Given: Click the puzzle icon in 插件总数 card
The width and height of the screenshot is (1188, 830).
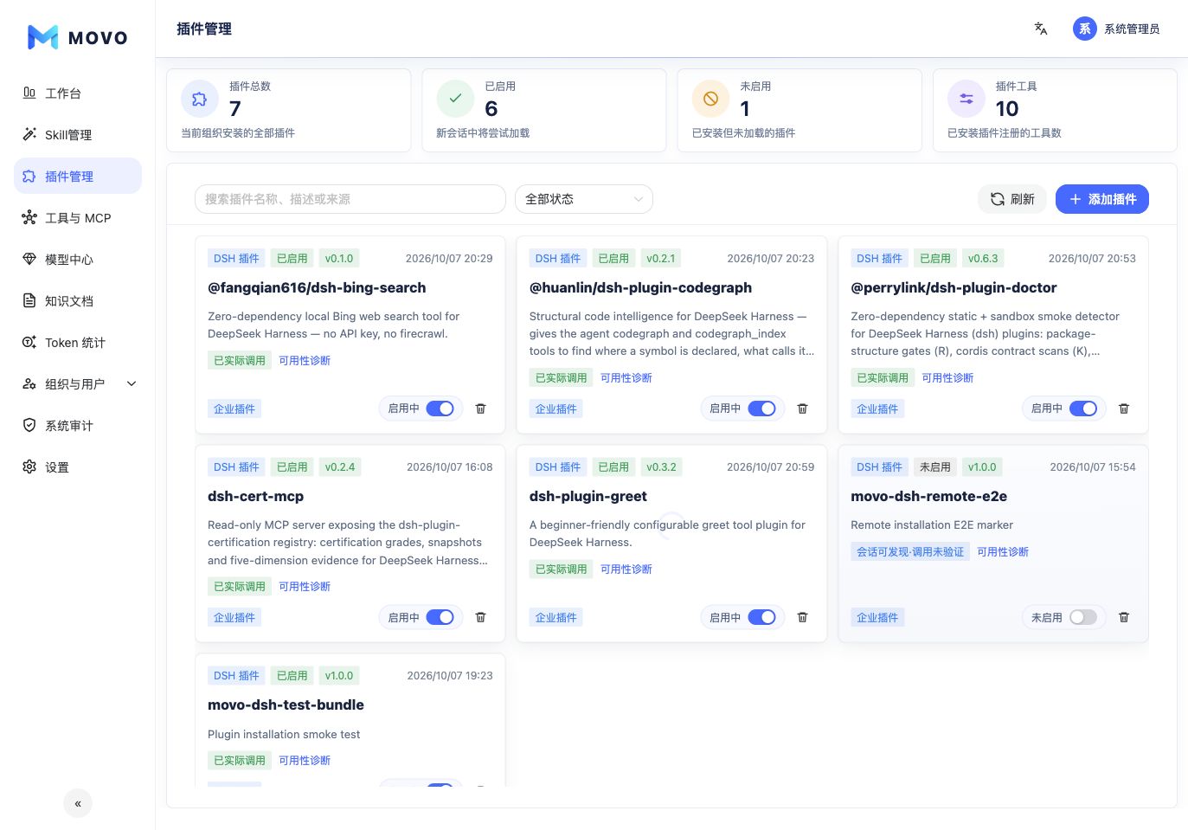Looking at the screenshot, I should 200,99.
